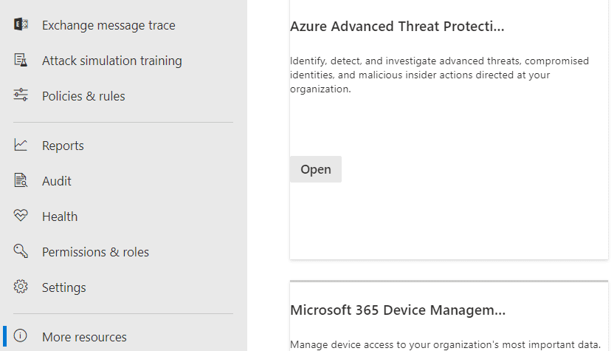Click the Attack simulation training icon
Viewport: 614px width, 351px height.
tap(21, 61)
